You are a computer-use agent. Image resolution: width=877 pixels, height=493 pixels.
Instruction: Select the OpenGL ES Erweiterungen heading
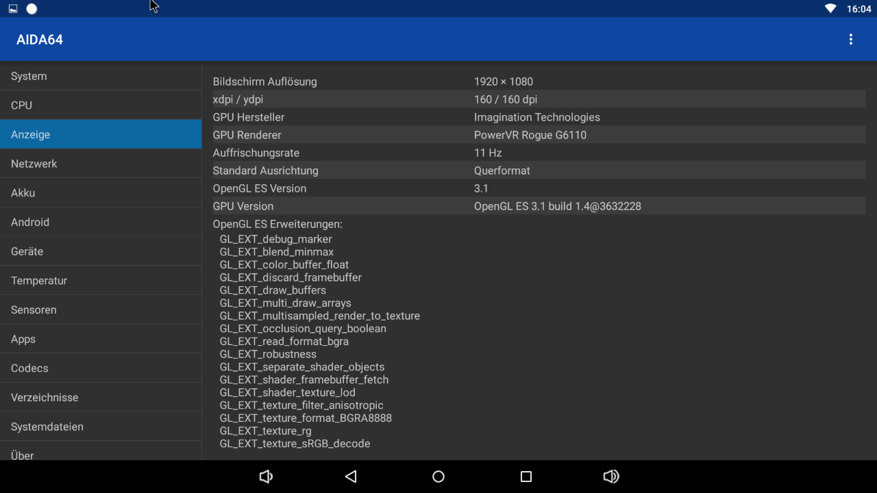[277, 224]
